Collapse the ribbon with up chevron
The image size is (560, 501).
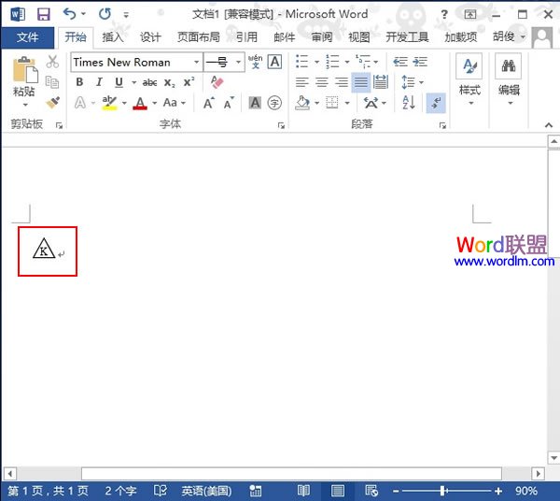pyautogui.click(x=549, y=125)
